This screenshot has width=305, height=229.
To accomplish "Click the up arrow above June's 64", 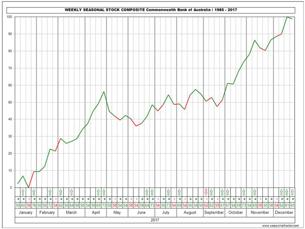I will click(147, 192).
